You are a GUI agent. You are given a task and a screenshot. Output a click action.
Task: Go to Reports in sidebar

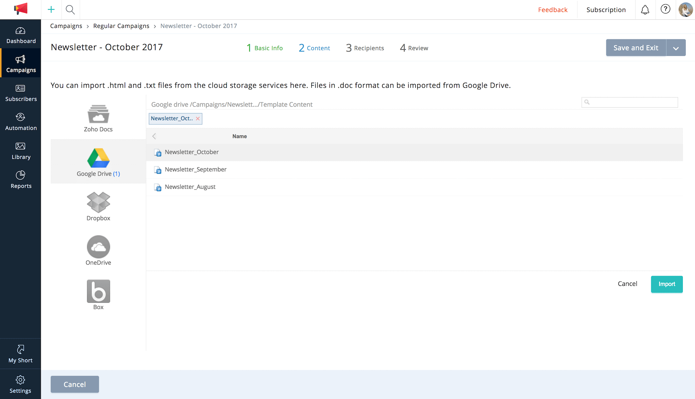(21, 179)
